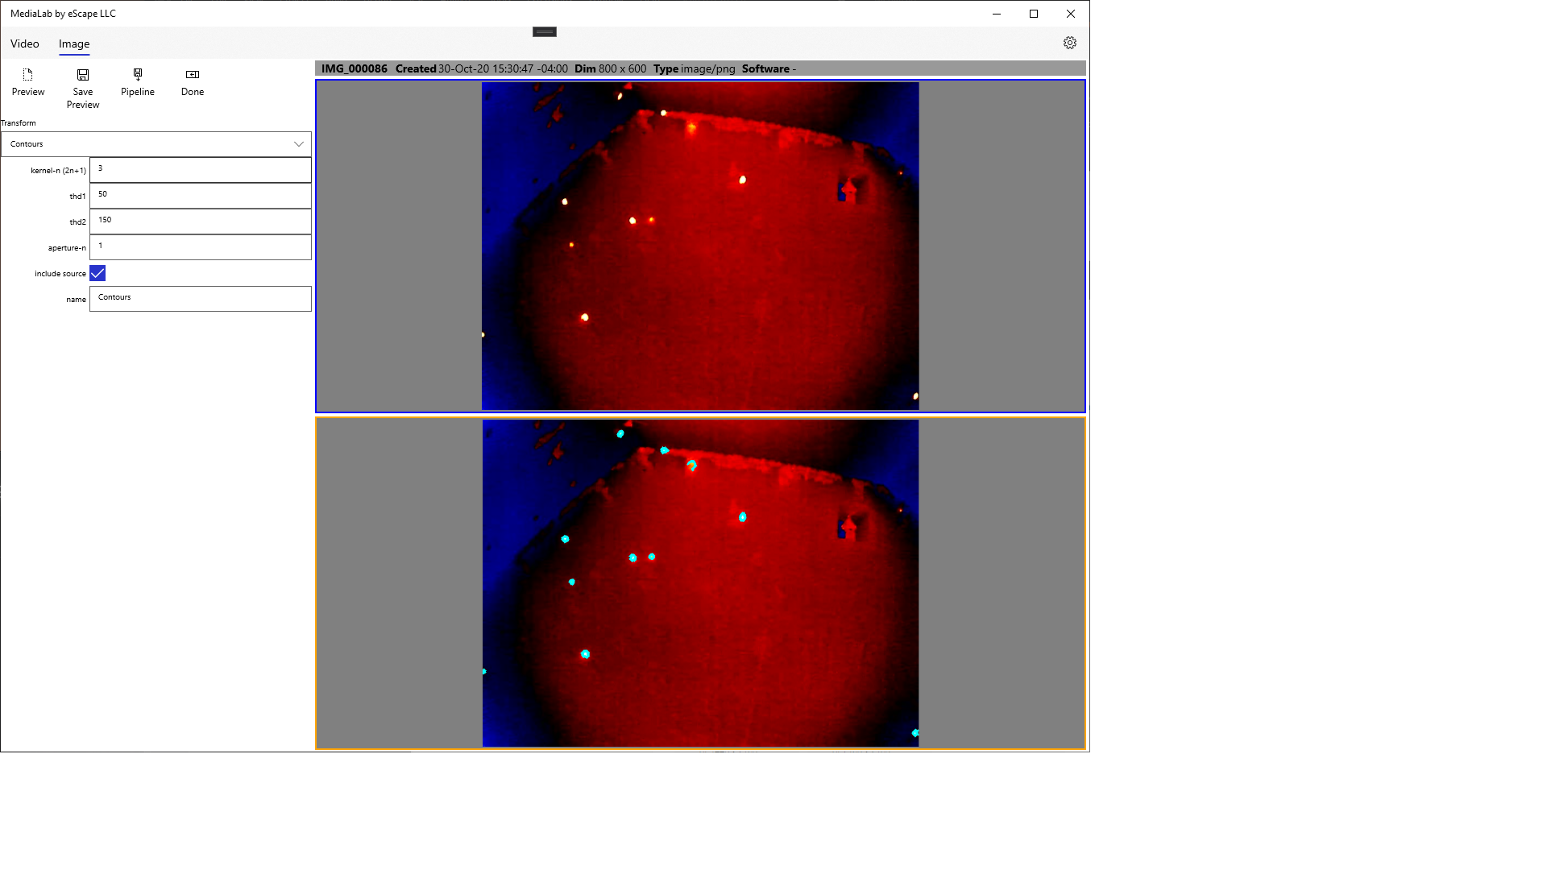Select the Image tab
Screen dimensions: 1547x870
click(x=74, y=44)
